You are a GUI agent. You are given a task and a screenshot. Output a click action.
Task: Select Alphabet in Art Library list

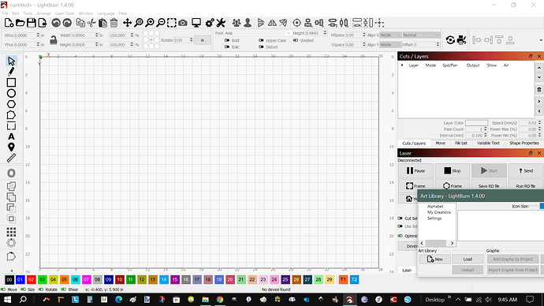tap(435, 207)
